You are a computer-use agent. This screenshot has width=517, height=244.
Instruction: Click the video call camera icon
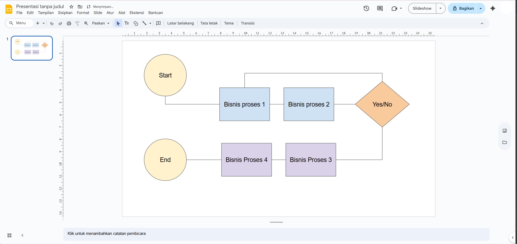click(394, 8)
